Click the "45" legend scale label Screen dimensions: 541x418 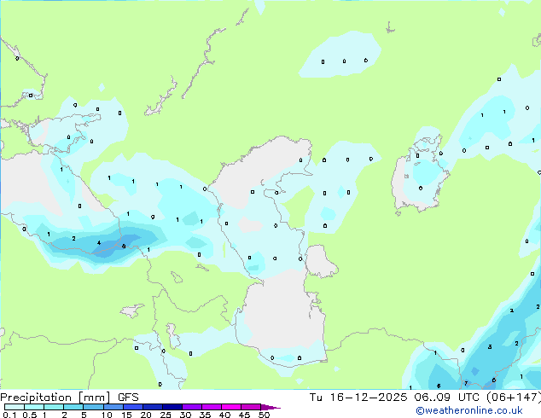[x=244, y=415]
